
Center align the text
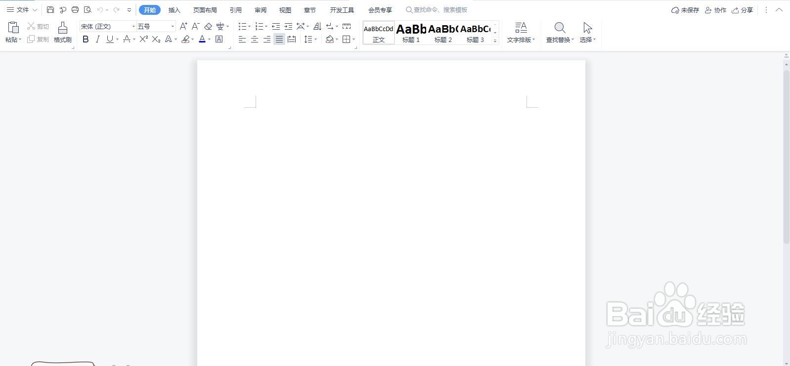255,39
